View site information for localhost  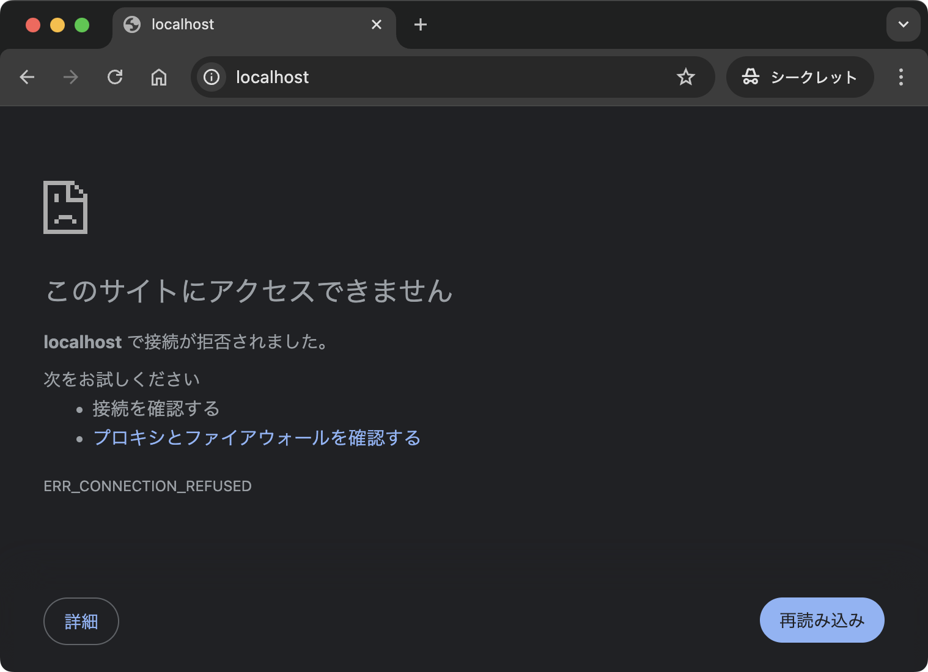212,77
